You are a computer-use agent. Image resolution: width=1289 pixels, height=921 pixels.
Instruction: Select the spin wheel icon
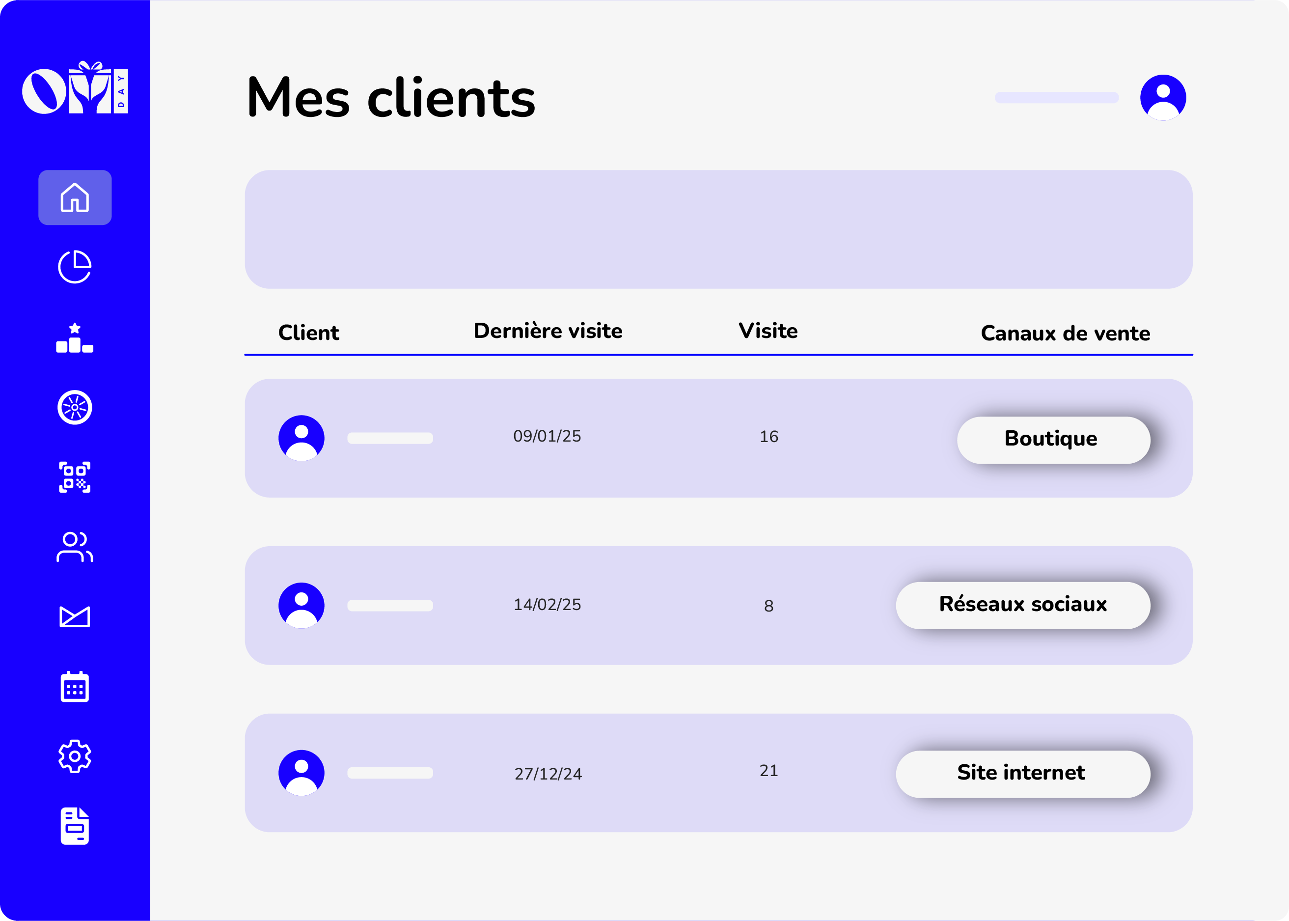75,407
